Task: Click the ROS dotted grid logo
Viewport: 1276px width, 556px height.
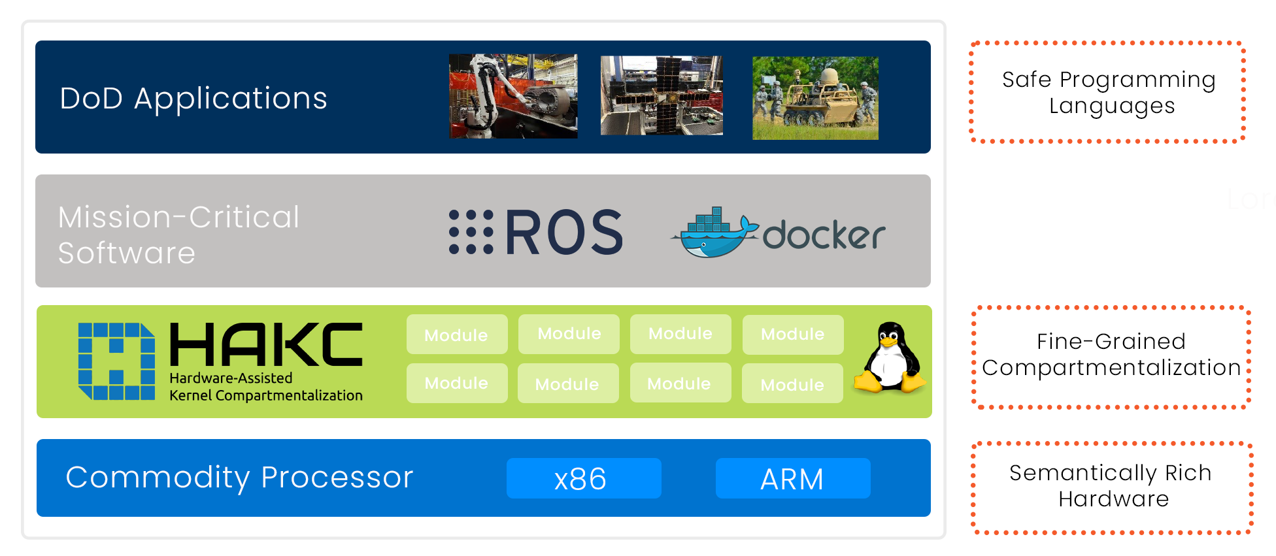Action: click(471, 232)
